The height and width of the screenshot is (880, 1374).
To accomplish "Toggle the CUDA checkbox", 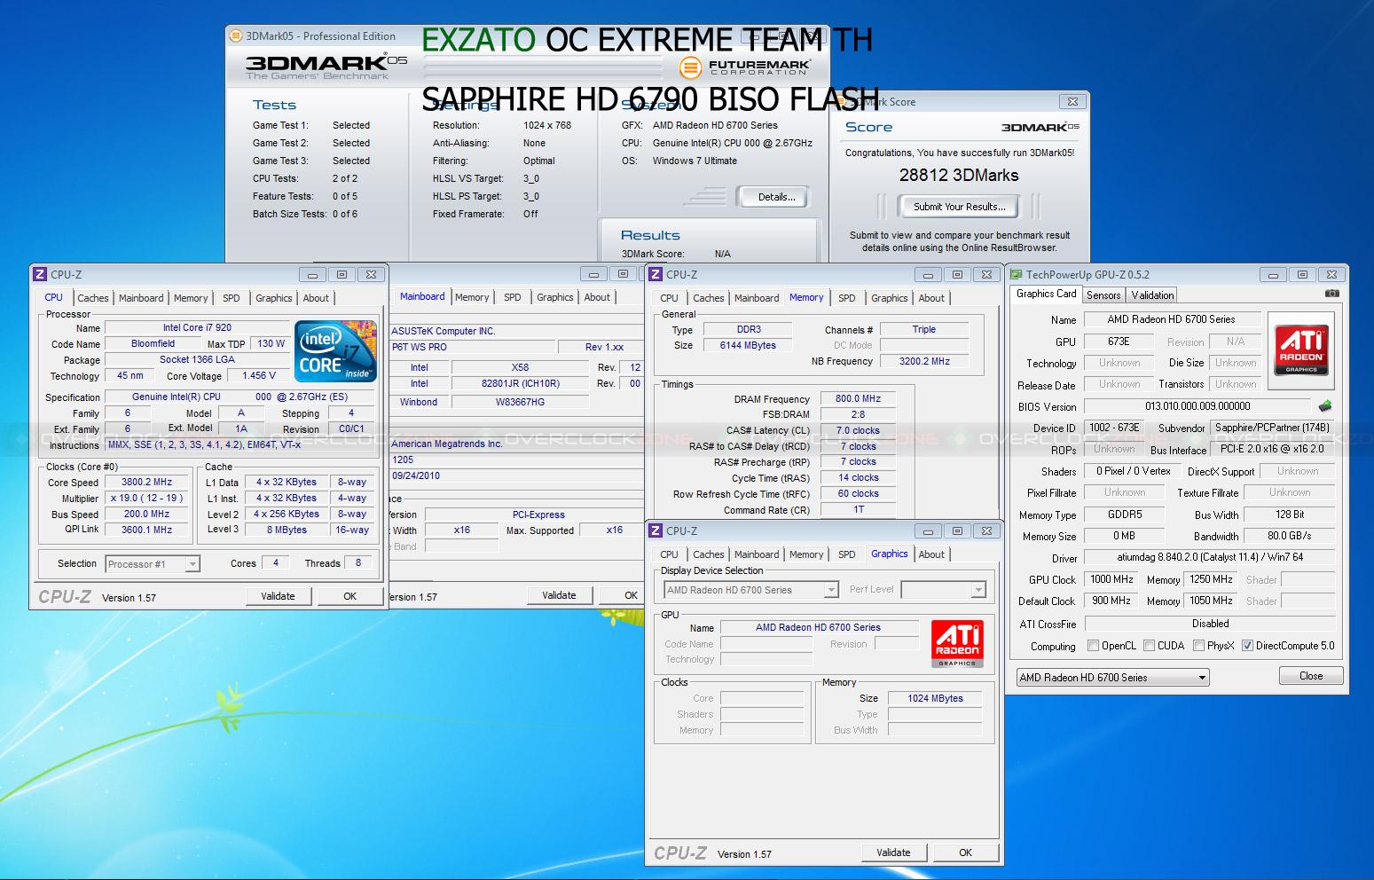I will point(1150,646).
